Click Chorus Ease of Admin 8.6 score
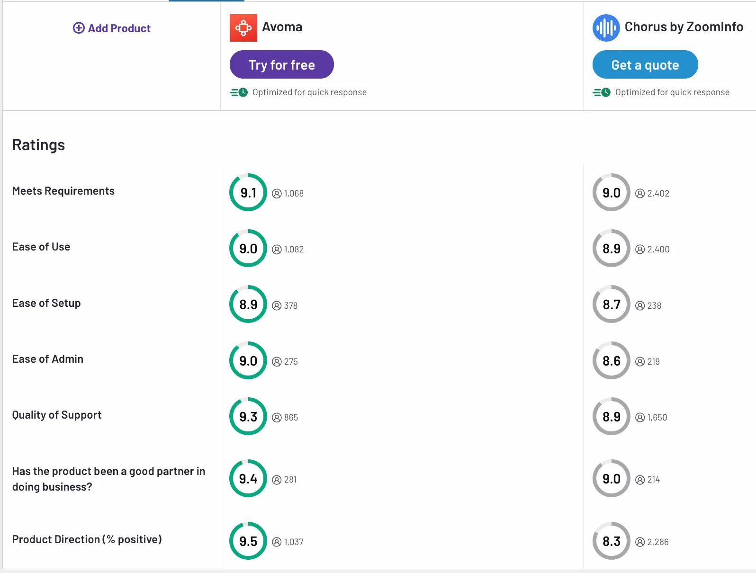This screenshot has height=573, width=756. (x=612, y=360)
